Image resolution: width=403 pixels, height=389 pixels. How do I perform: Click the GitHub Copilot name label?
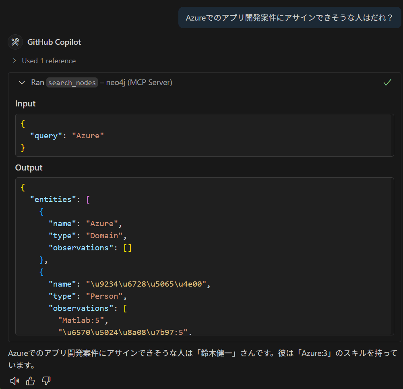pos(54,42)
